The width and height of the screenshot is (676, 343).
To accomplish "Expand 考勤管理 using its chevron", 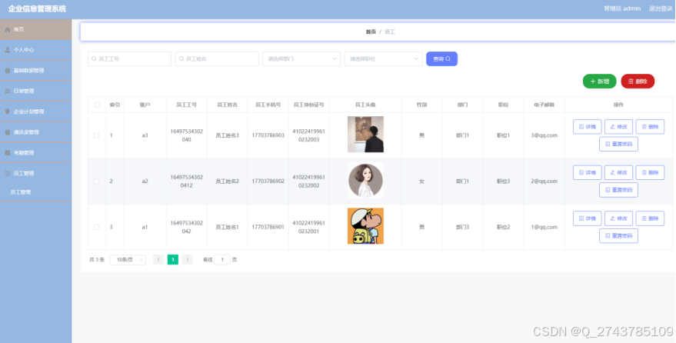I will tap(62, 153).
